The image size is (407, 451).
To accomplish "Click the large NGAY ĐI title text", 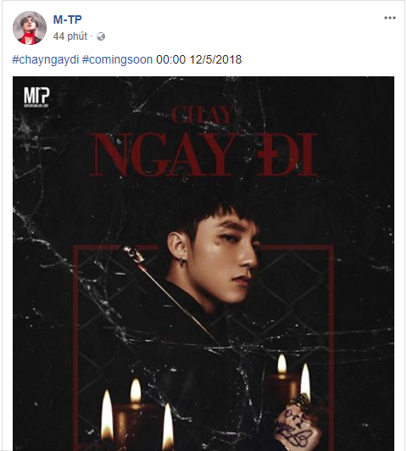I will (203, 154).
